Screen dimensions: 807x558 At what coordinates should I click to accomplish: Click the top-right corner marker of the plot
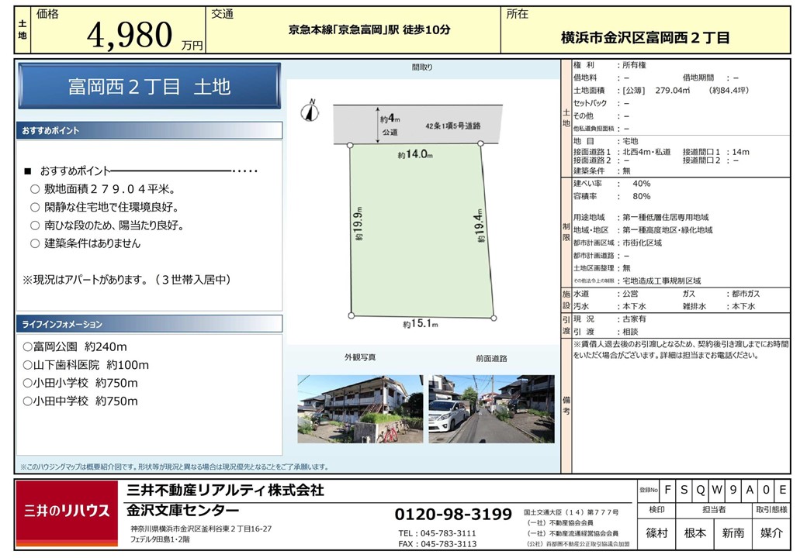point(481,144)
